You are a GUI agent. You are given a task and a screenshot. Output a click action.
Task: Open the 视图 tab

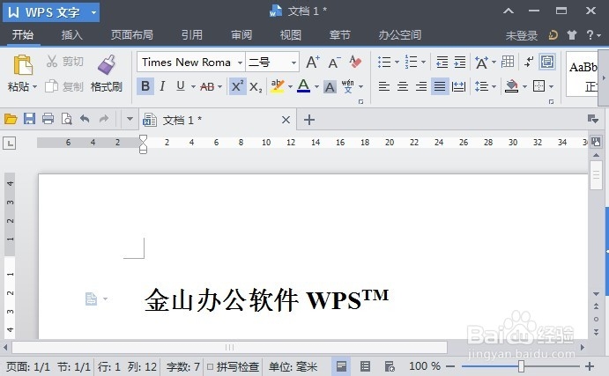[291, 35]
